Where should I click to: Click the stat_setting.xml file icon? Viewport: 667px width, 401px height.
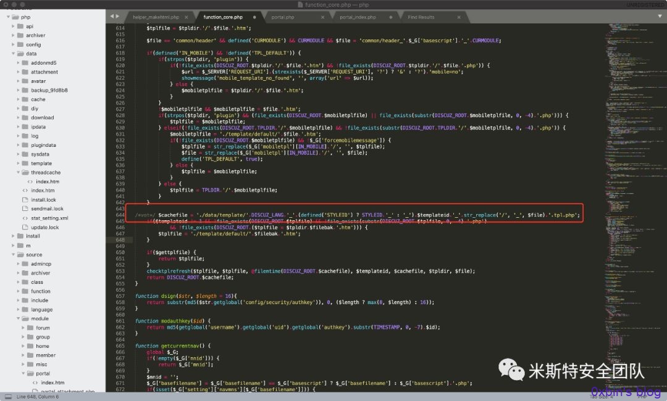point(25,218)
